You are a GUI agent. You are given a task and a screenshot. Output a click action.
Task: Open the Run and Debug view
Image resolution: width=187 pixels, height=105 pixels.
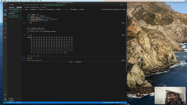coord(5,19)
